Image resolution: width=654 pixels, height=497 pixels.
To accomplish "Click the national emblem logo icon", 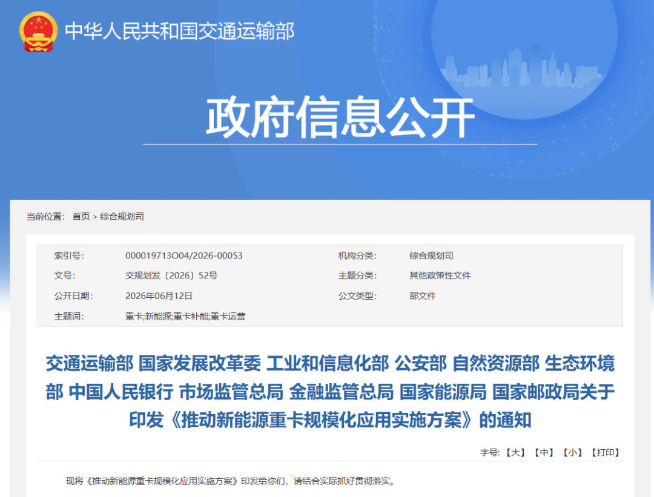I will point(38,31).
